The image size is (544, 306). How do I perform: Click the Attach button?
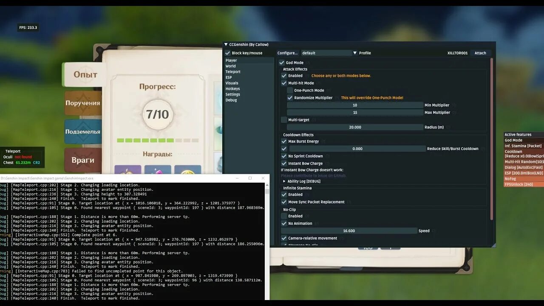click(x=480, y=53)
